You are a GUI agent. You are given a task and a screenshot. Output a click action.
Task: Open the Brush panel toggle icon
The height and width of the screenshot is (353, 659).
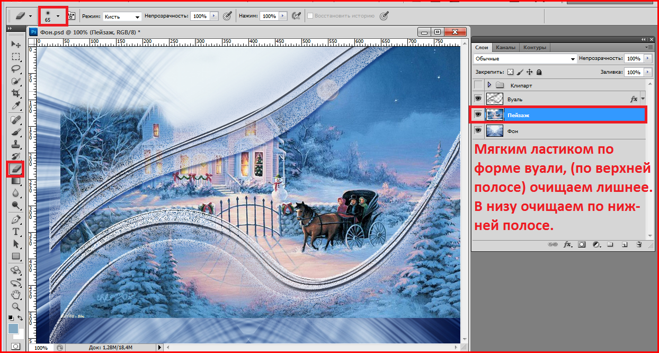pos(72,16)
